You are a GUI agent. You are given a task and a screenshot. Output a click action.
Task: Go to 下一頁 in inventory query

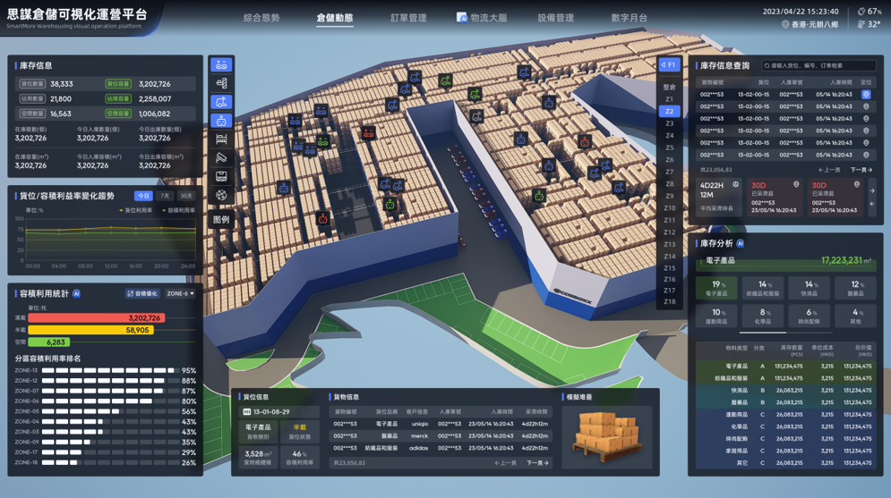pos(861,170)
